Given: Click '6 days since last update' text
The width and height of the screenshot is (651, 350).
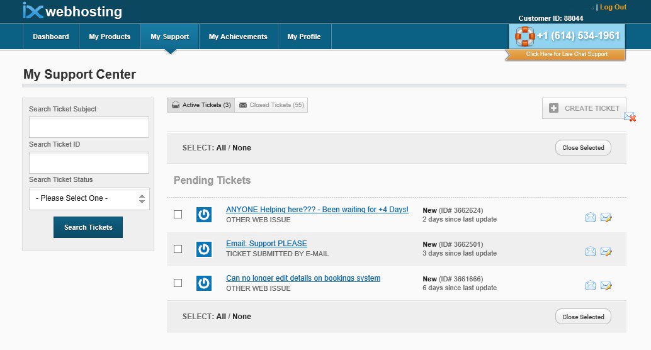Looking at the screenshot, I should point(460,288).
